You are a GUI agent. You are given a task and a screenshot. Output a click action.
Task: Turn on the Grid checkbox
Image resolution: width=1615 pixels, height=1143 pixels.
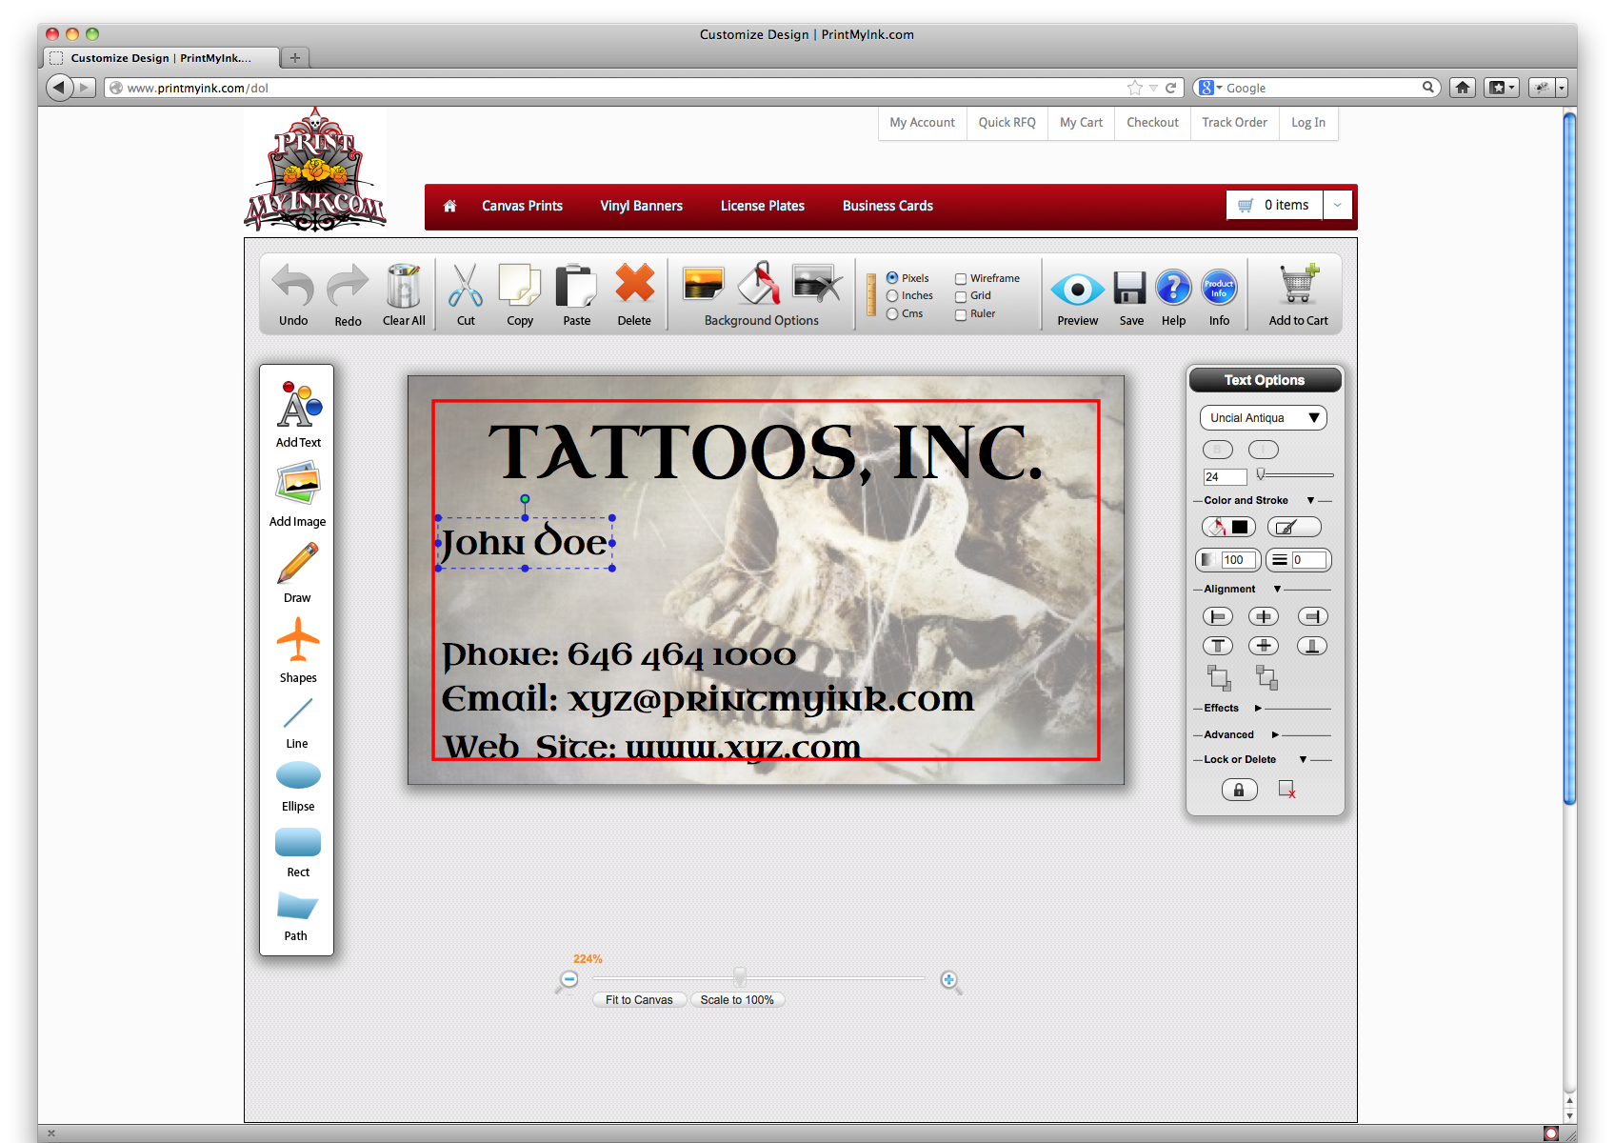961,296
